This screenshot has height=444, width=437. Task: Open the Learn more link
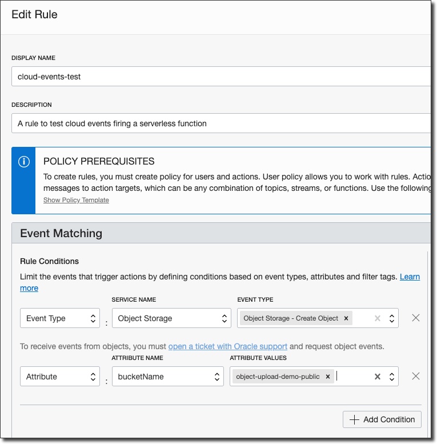pos(410,277)
